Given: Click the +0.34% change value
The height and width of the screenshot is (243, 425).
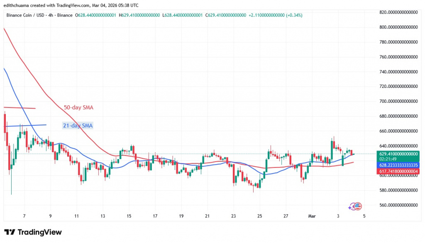Looking at the screenshot, I should pos(293,15).
